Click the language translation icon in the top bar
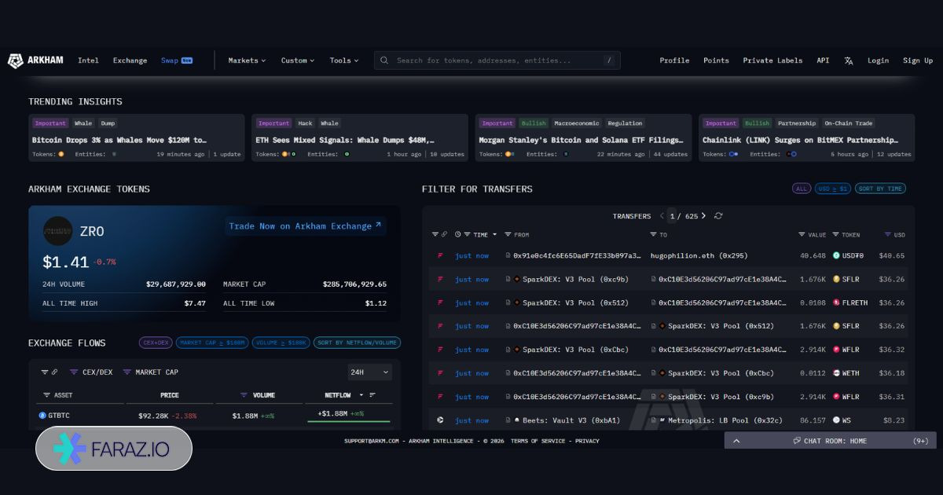 tap(849, 60)
